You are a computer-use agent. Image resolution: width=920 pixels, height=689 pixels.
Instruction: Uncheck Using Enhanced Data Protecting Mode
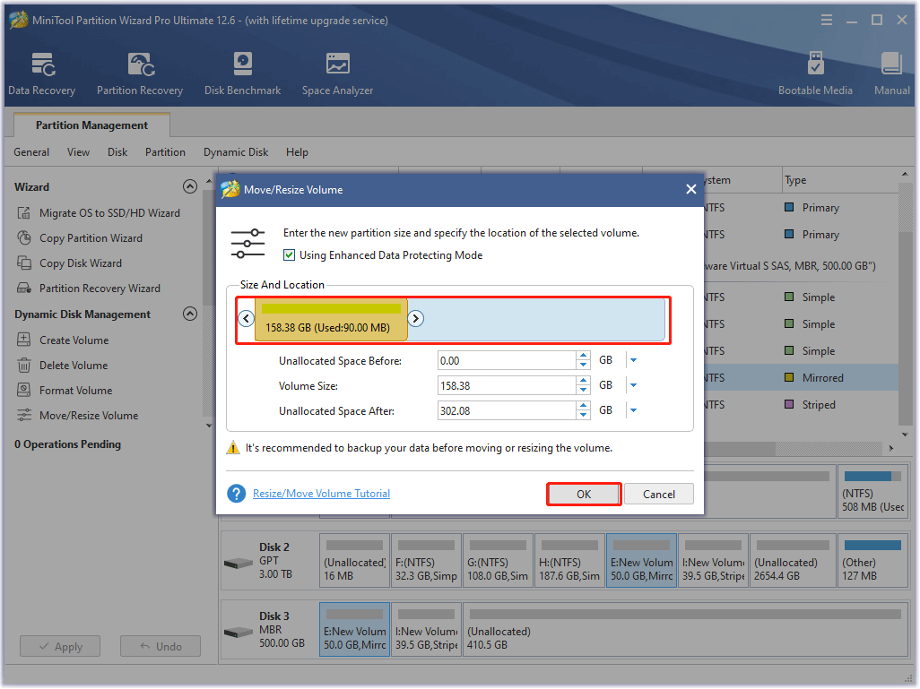point(289,255)
